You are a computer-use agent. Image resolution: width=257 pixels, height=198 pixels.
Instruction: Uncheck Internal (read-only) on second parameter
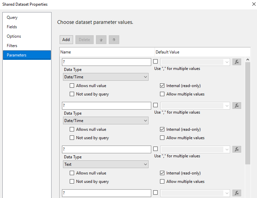tap(162, 129)
